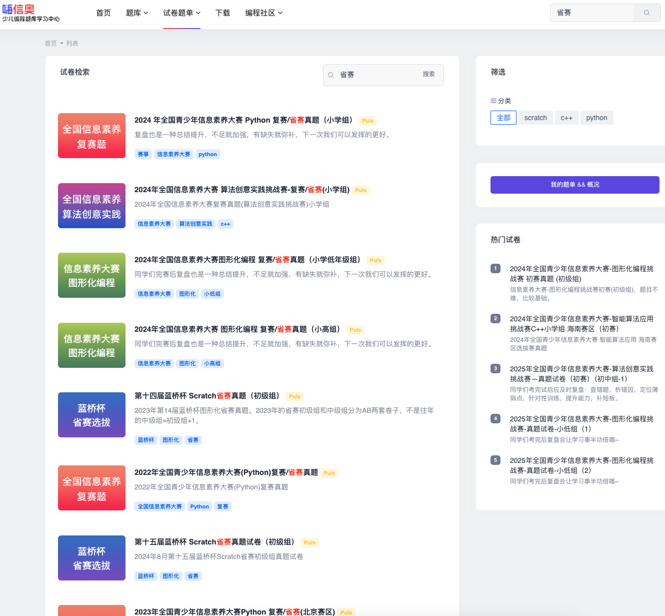Open 算法创意实践 thumbnail of 2024 复赛 小学组

[91, 206]
